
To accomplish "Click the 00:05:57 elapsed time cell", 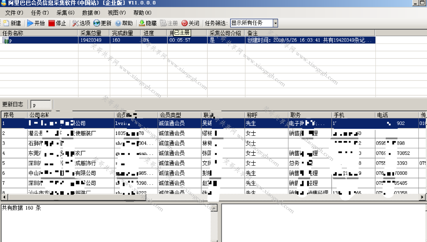I will (187, 40).
